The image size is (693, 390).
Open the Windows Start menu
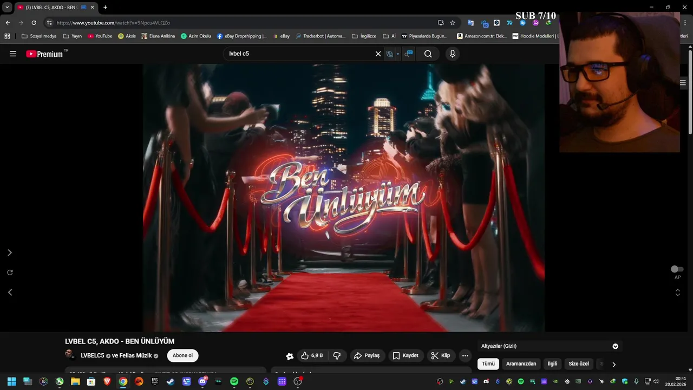point(12,381)
